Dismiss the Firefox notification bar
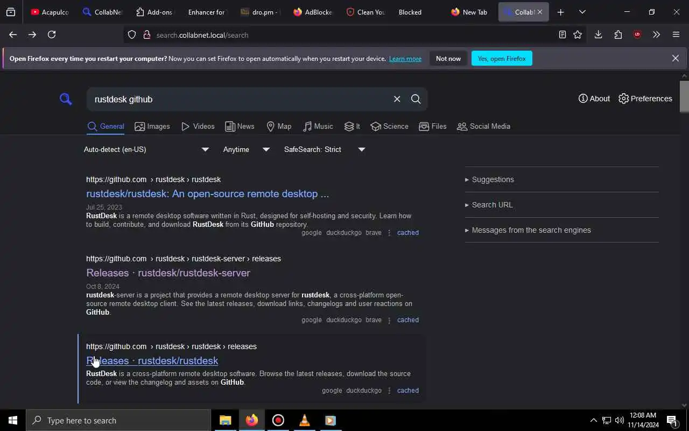Screen dimensions: 689x431 tap(675, 58)
